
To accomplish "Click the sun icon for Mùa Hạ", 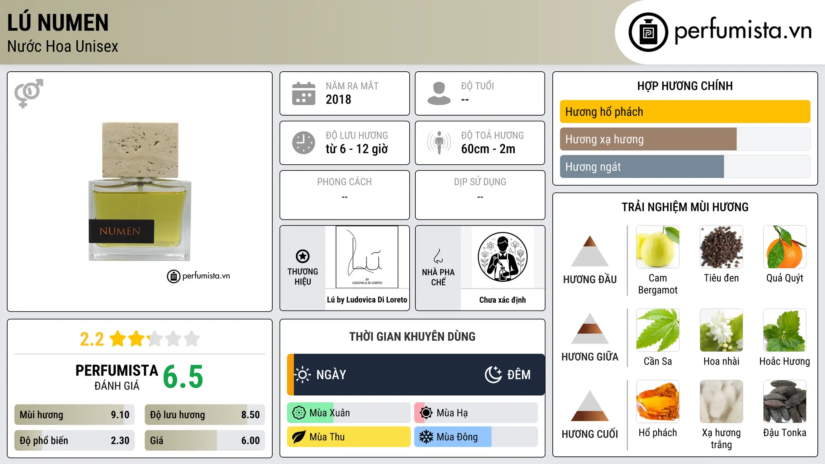I will click(x=426, y=413).
